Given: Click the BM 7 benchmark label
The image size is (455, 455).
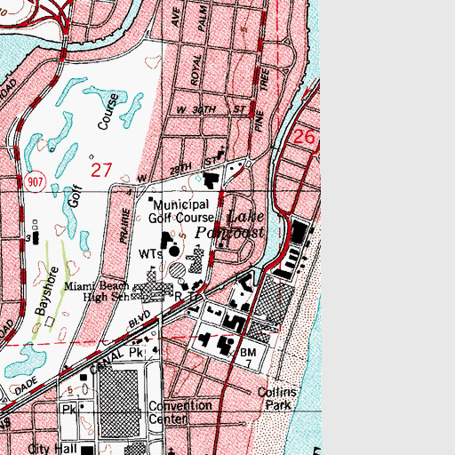Looking at the screenshot, I should coord(248,358).
